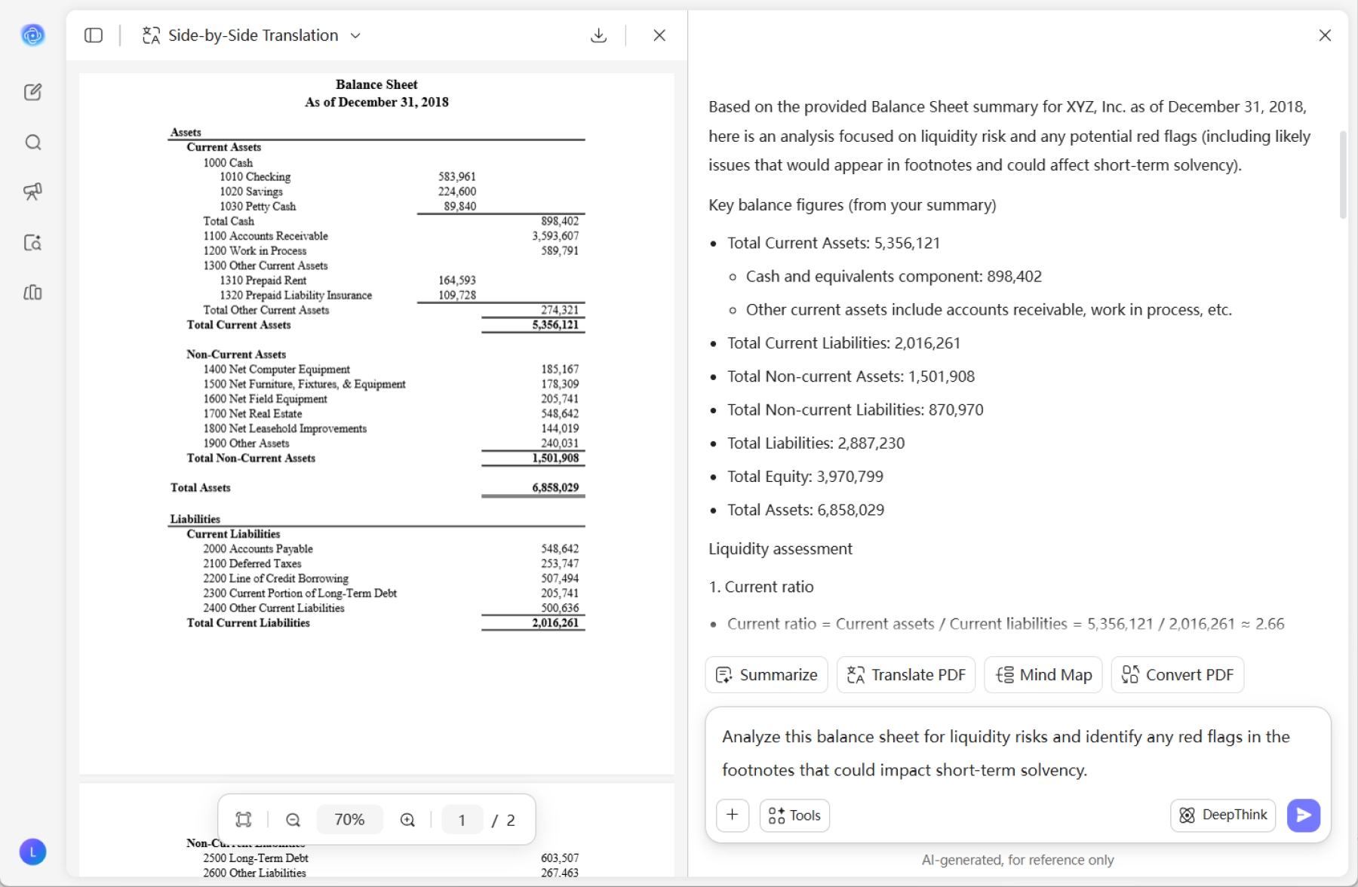Click 'Total Non-current Assets: 1,501,908' bullet
Image resolution: width=1358 pixels, height=887 pixels.
coord(851,376)
